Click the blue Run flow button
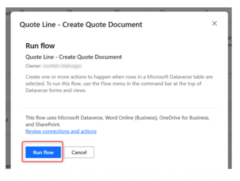This screenshot has width=240, height=181. tap(43, 152)
